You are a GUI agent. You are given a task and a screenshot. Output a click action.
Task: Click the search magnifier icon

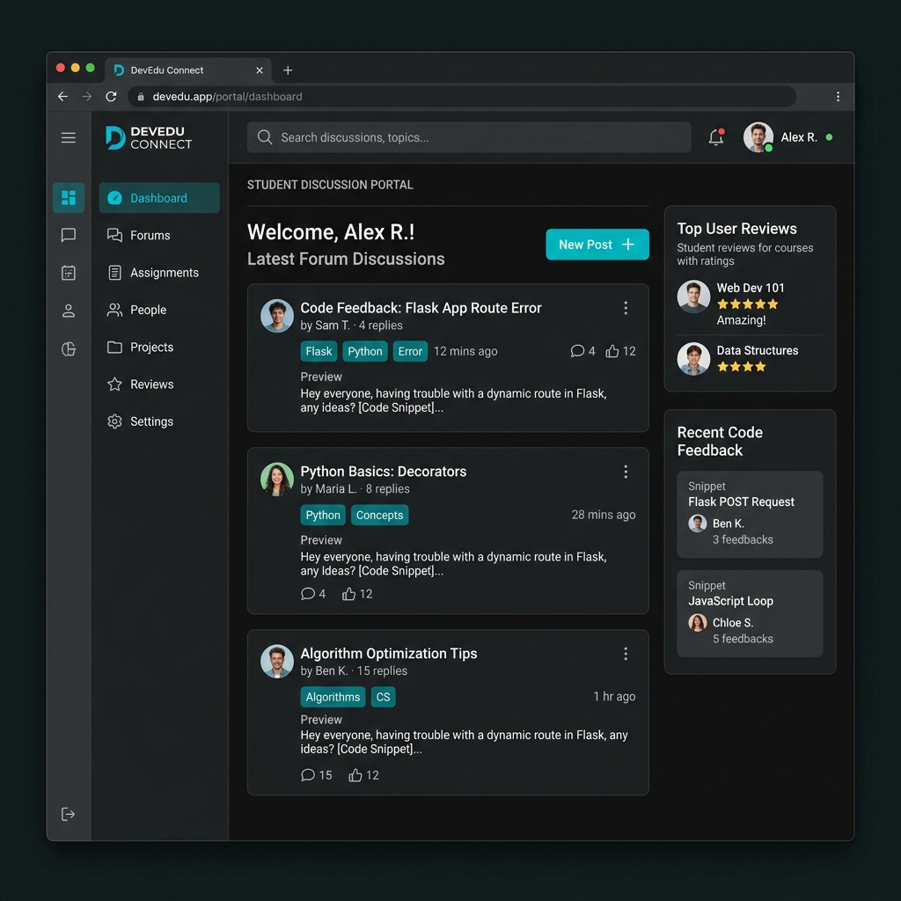264,136
